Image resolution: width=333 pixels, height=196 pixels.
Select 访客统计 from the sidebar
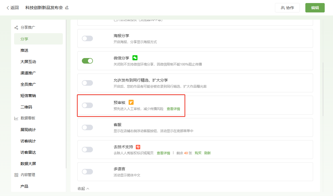pyautogui.click(x=28, y=141)
